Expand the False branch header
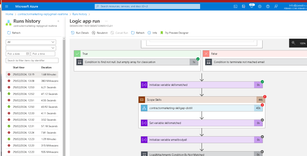Screen dimensions: 307x156 click(255, 54)
